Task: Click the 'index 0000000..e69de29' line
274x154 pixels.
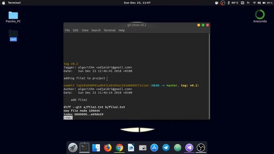Action: point(83,114)
